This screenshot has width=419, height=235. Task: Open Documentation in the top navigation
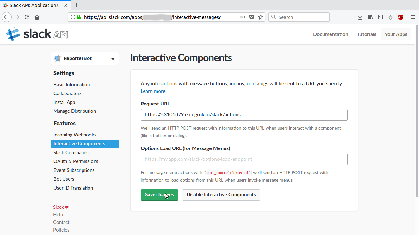[330, 34]
